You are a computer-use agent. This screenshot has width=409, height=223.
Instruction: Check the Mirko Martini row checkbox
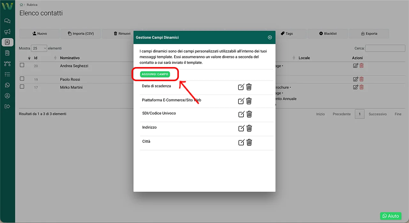pos(22,87)
